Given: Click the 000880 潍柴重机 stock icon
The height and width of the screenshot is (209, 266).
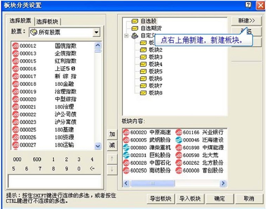Looking at the screenshot, I should click(126, 148).
